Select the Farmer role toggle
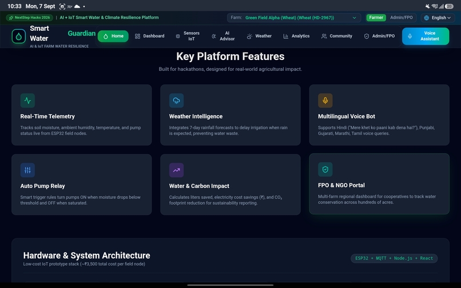461x288 pixels. click(376, 18)
